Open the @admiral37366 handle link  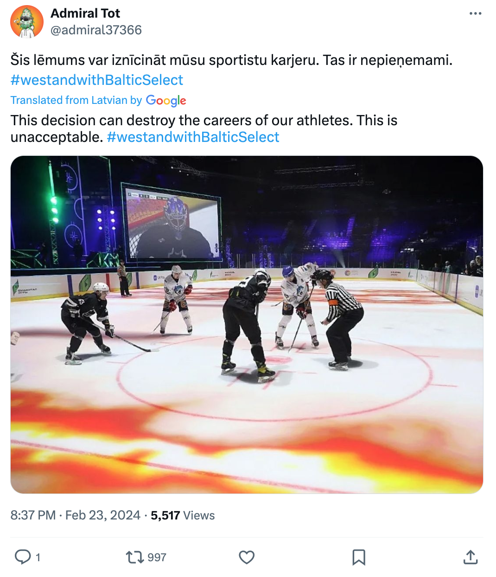point(96,30)
